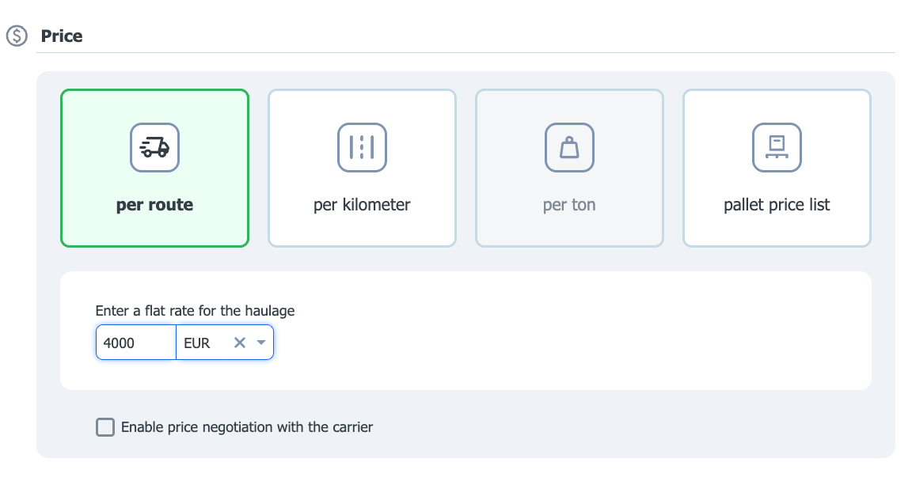Click the dollar sign Price section icon
The image size is (912, 481).
point(17,36)
